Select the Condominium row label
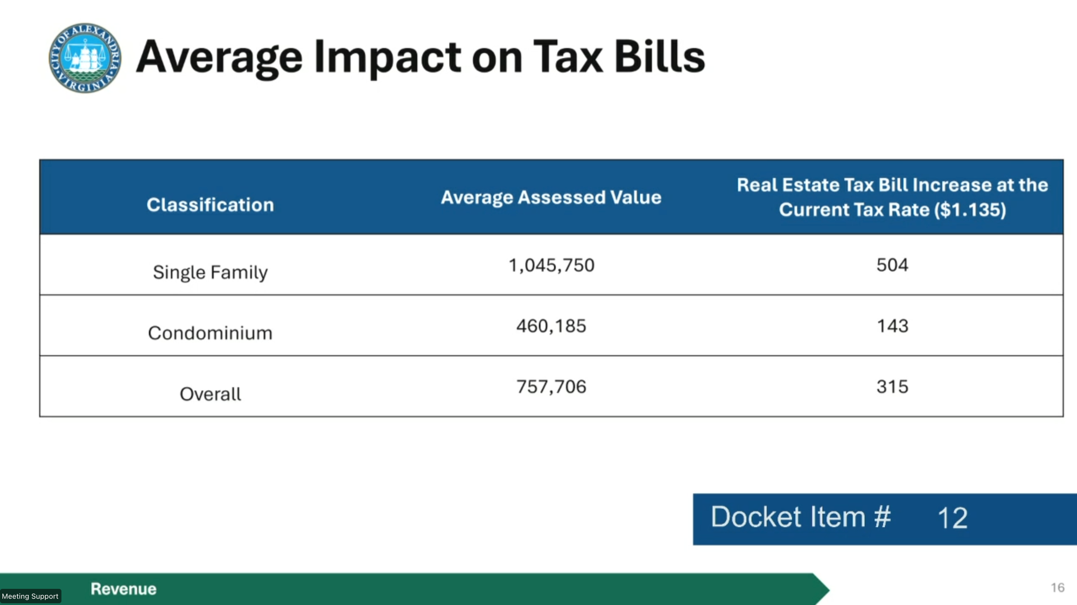 click(210, 333)
